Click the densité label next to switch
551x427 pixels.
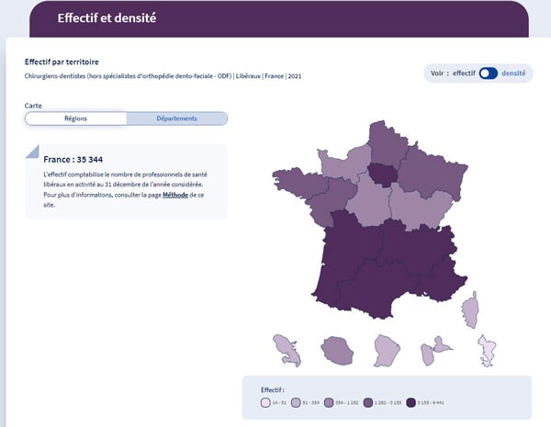pyautogui.click(x=513, y=73)
